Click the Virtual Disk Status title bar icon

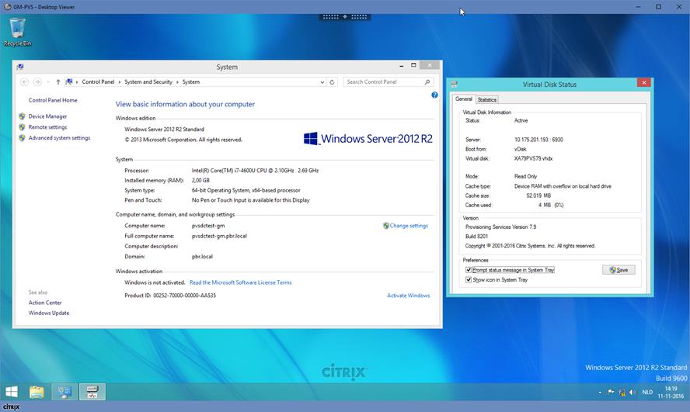click(x=454, y=84)
